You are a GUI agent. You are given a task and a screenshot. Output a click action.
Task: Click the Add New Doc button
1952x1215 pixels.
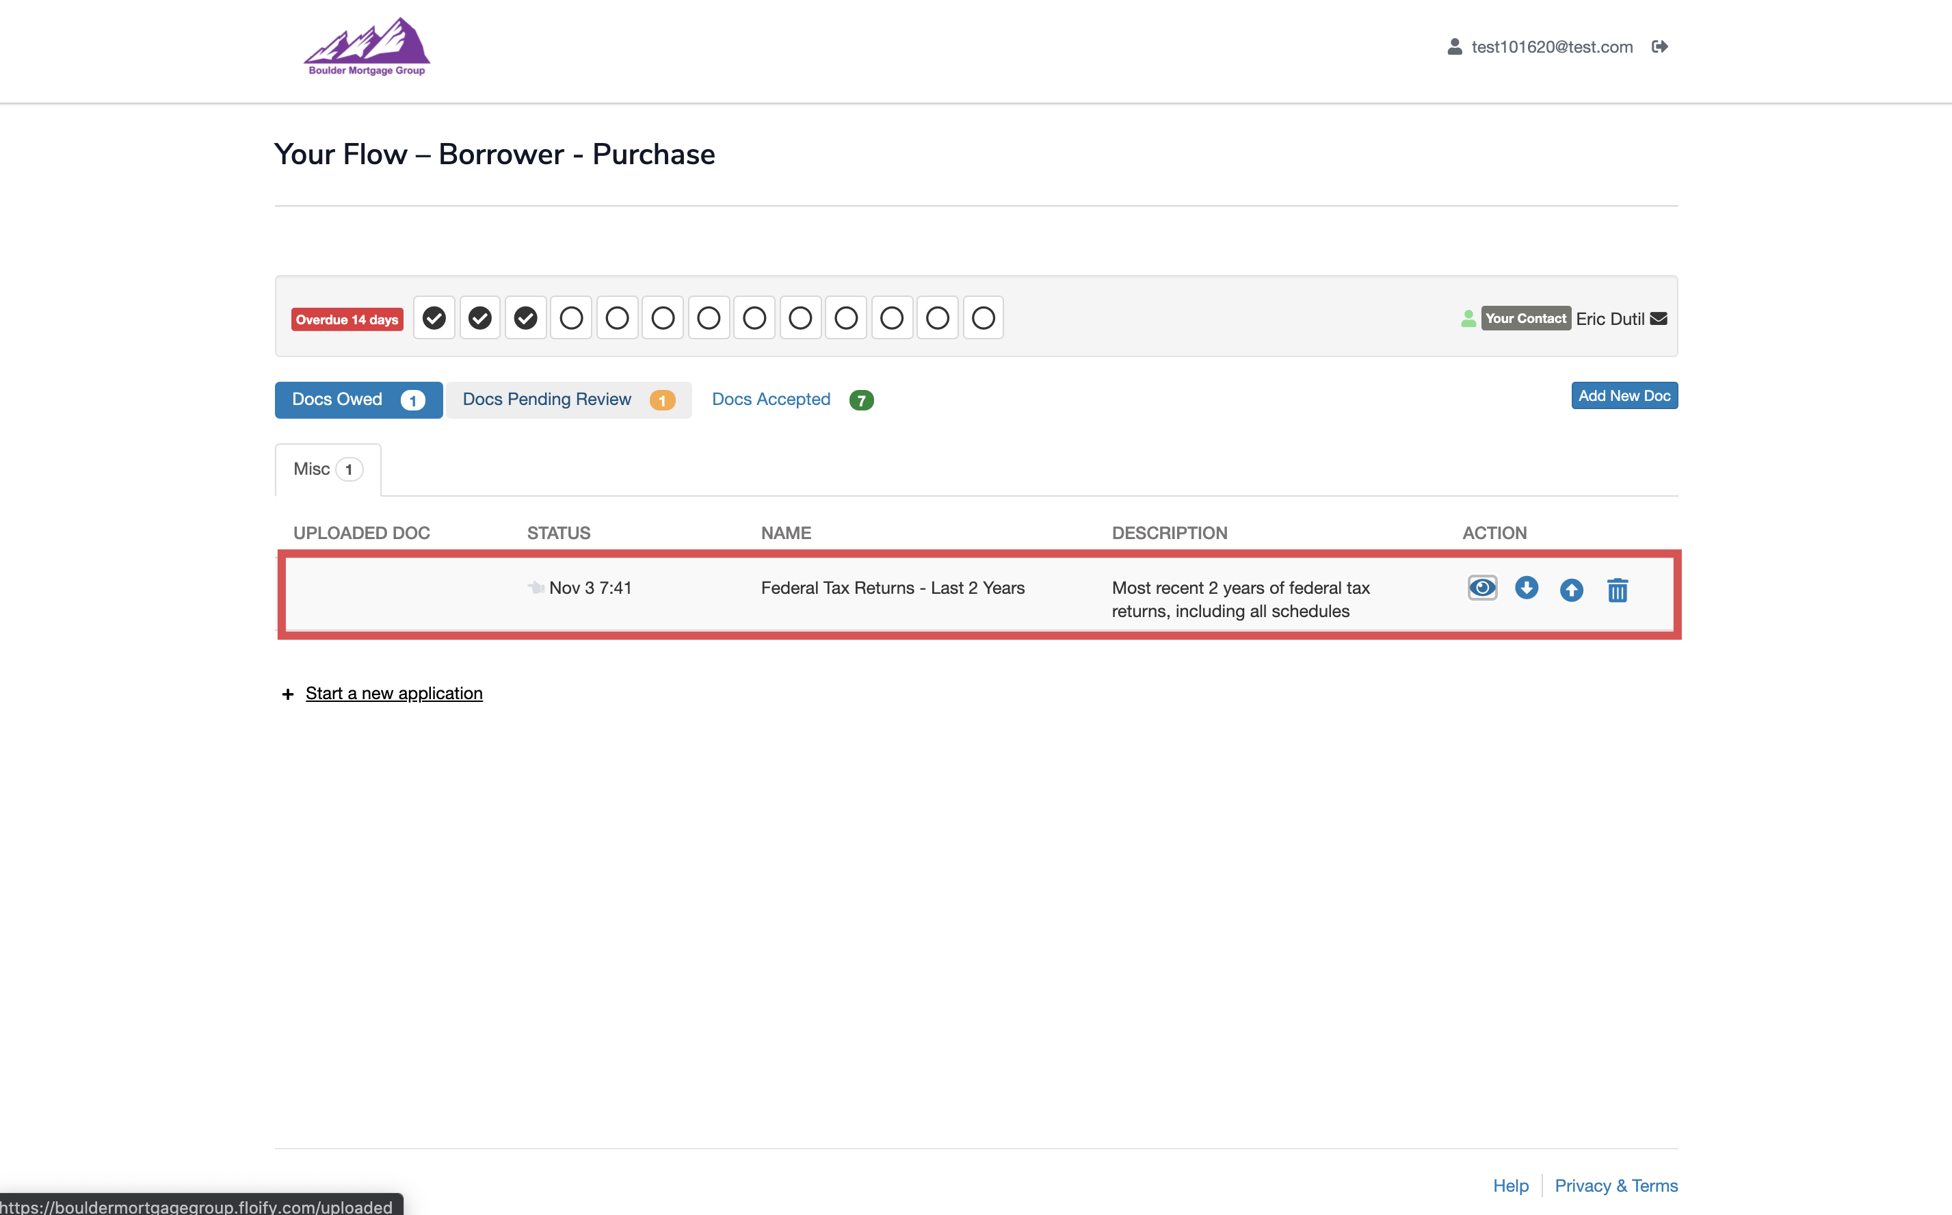coord(1624,395)
